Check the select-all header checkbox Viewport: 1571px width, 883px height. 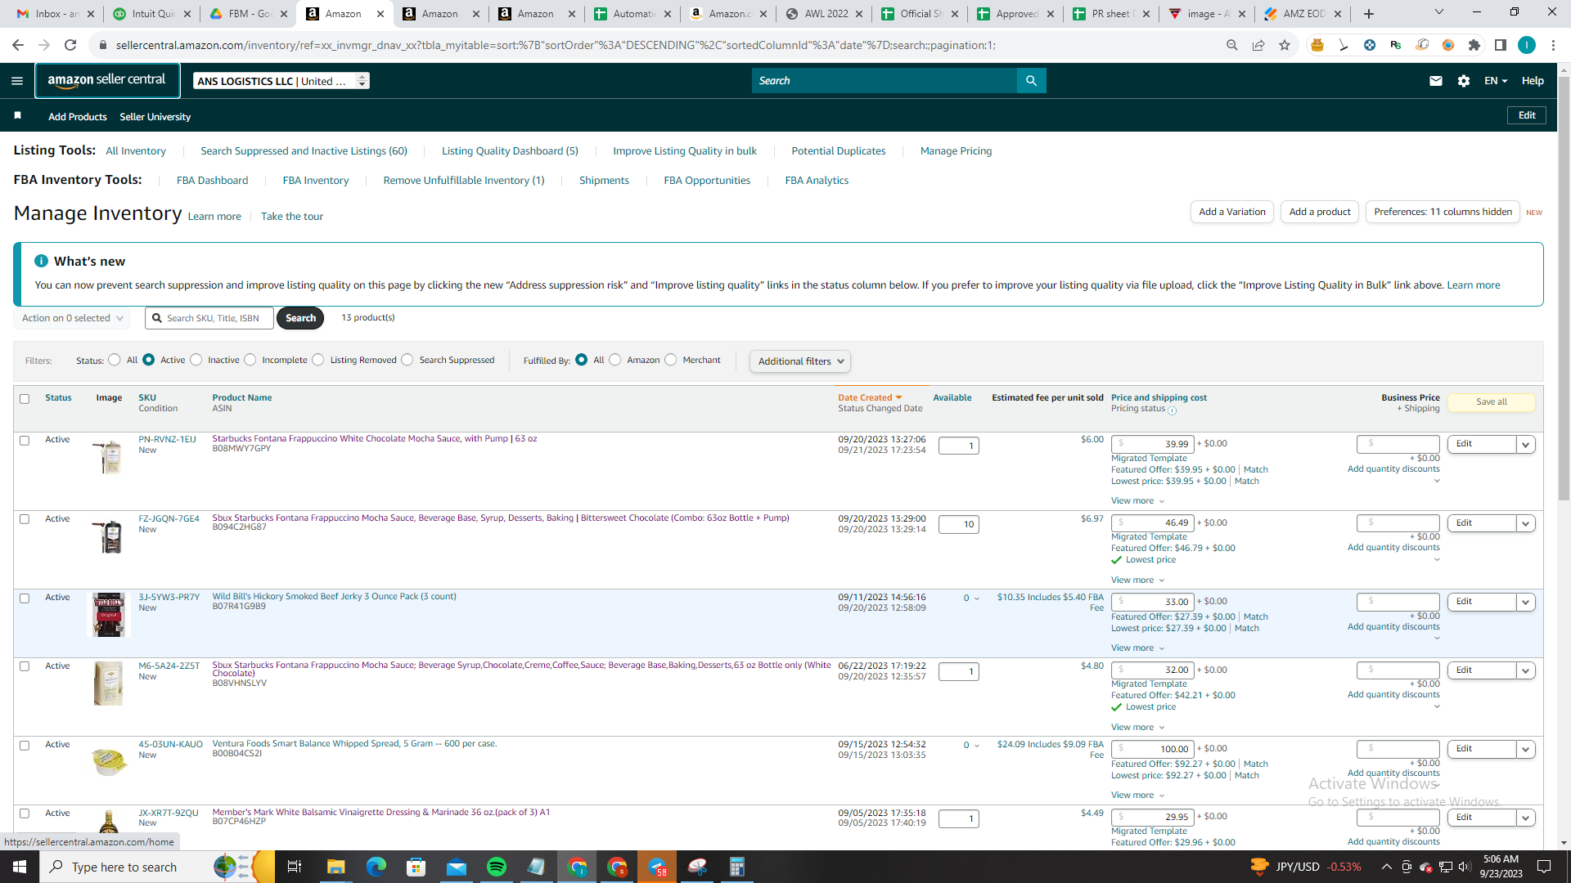(x=25, y=399)
